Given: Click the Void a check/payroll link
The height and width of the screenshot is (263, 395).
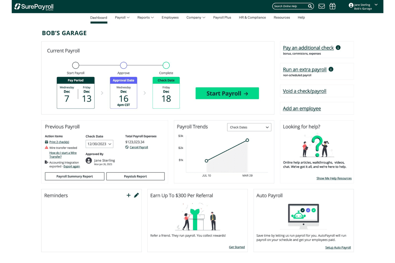Looking at the screenshot, I should pos(305,91).
